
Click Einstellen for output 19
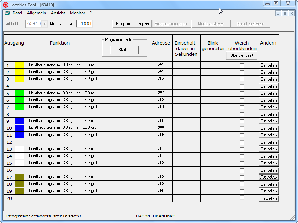[x=268, y=191]
